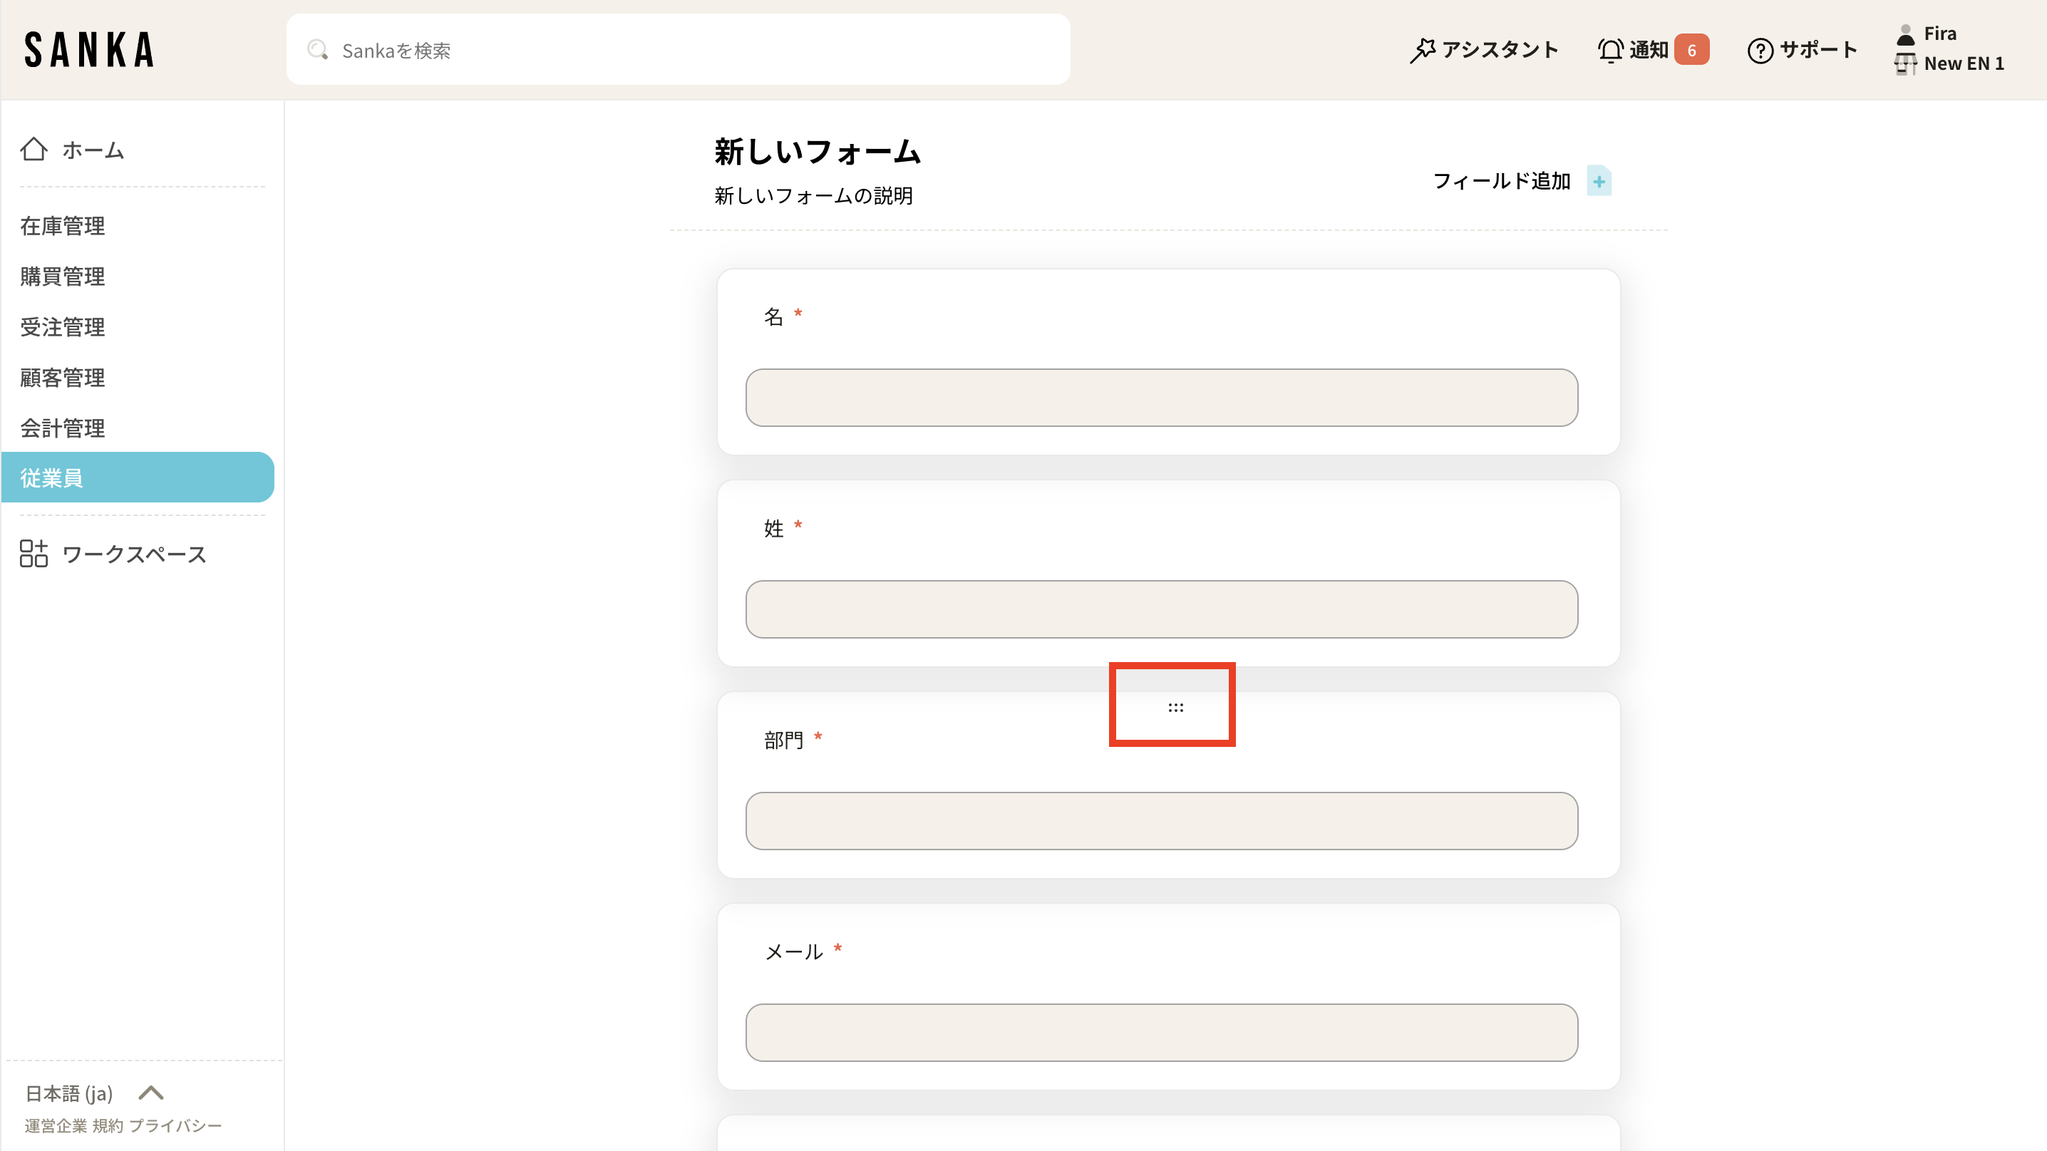Focus the メール input field
Viewport: 2047px width, 1151px height.
coord(1161,1032)
